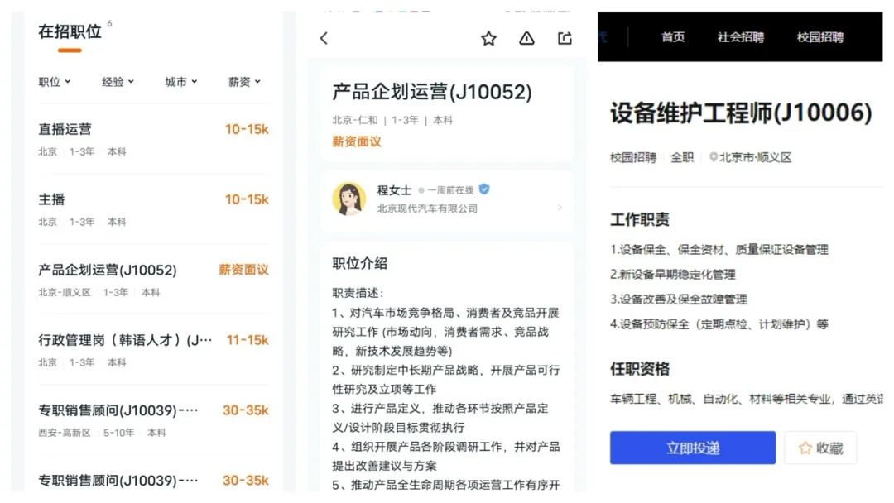The height and width of the screenshot is (503, 894).
Task: Switch to 校园招聘 navigation item
Action: pyautogui.click(x=819, y=37)
